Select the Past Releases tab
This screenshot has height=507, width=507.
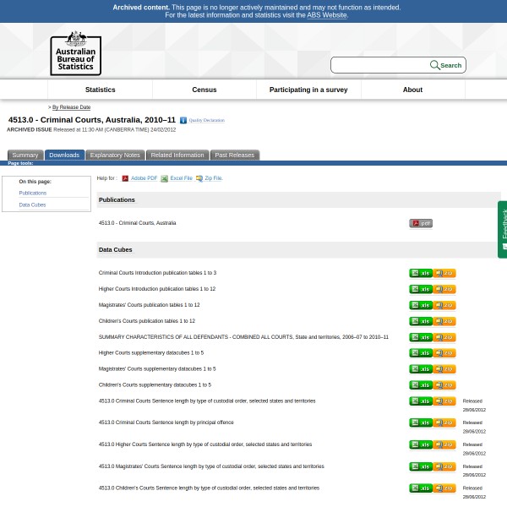tap(234, 155)
